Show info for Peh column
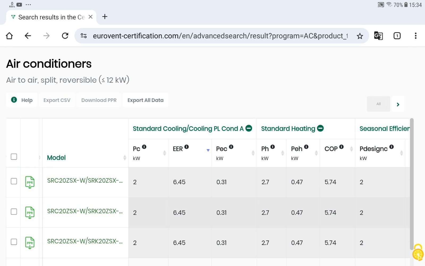Image resolution: width=425 pixels, height=266 pixels. tap(306, 147)
